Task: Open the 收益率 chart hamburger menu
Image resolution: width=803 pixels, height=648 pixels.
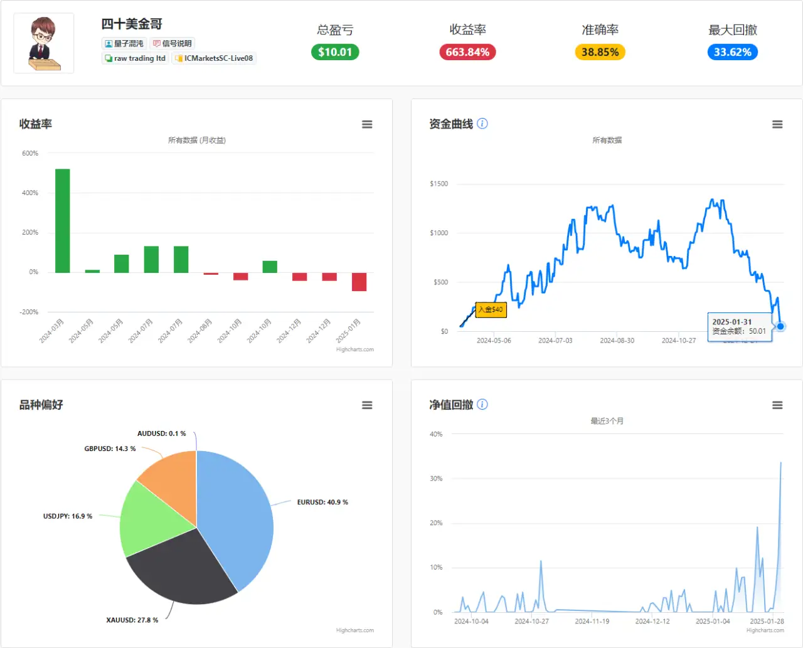Action: tap(367, 125)
